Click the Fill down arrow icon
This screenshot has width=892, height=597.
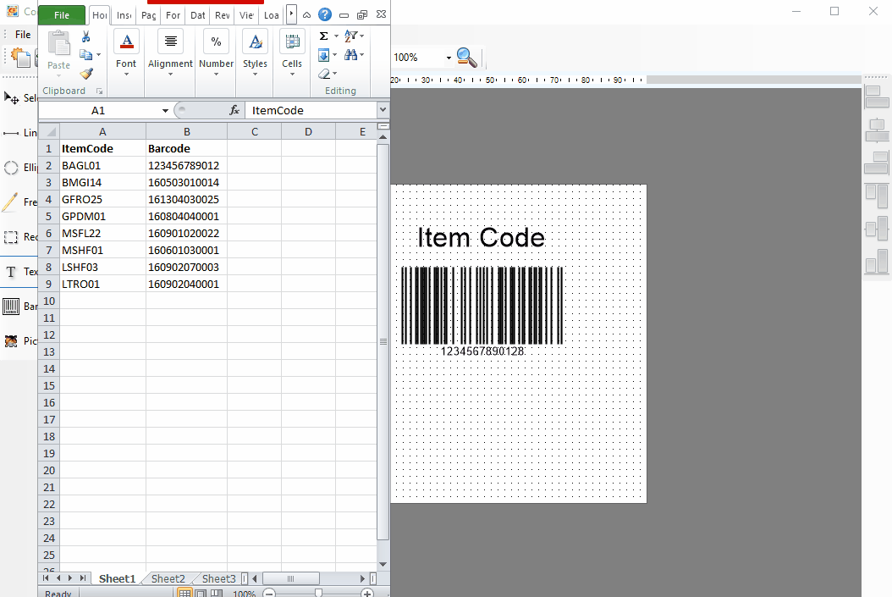(323, 55)
